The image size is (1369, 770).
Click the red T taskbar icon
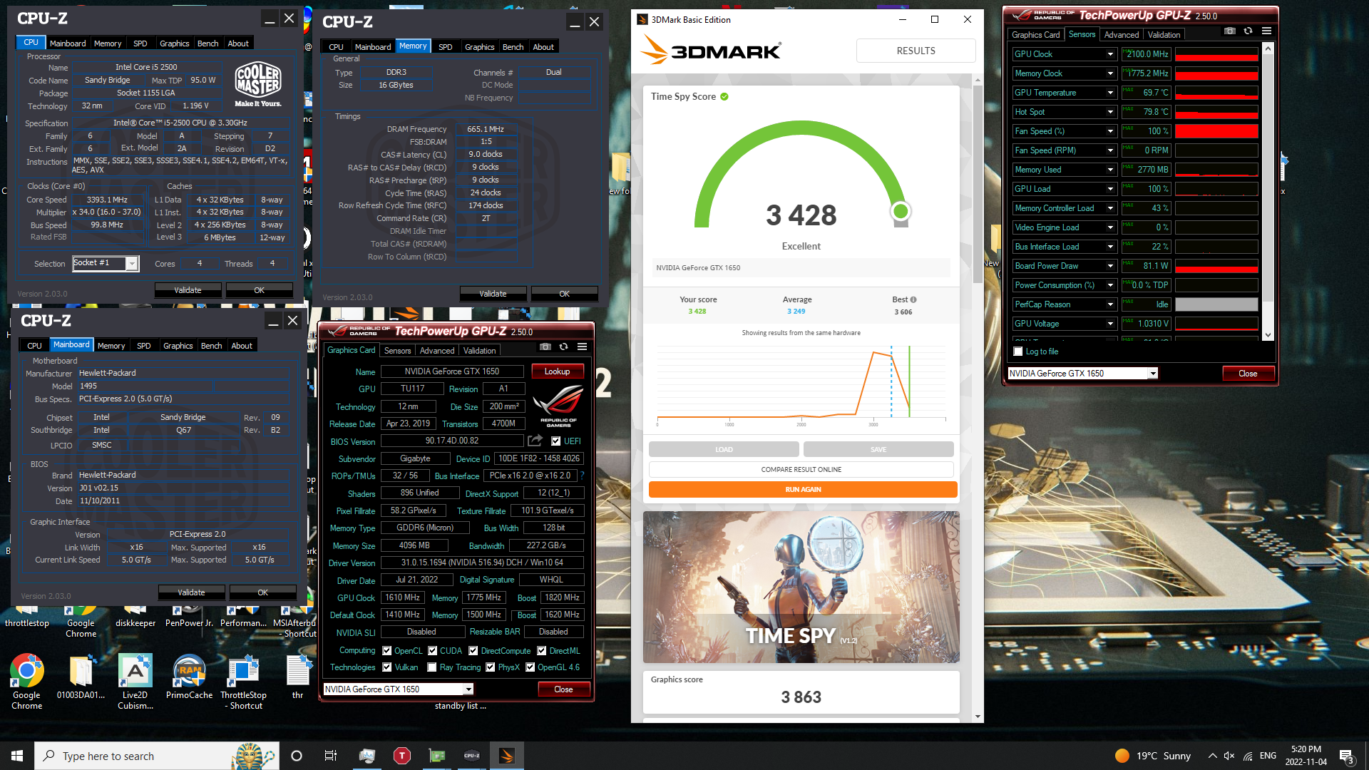402,756
